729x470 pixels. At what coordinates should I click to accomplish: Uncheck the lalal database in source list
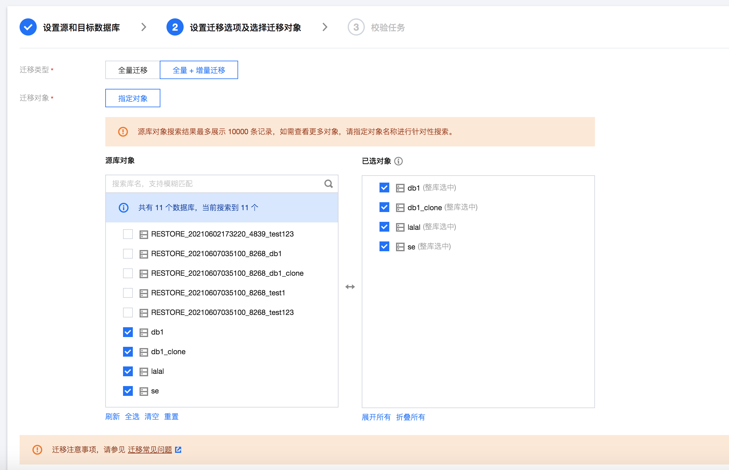[128, 371]
